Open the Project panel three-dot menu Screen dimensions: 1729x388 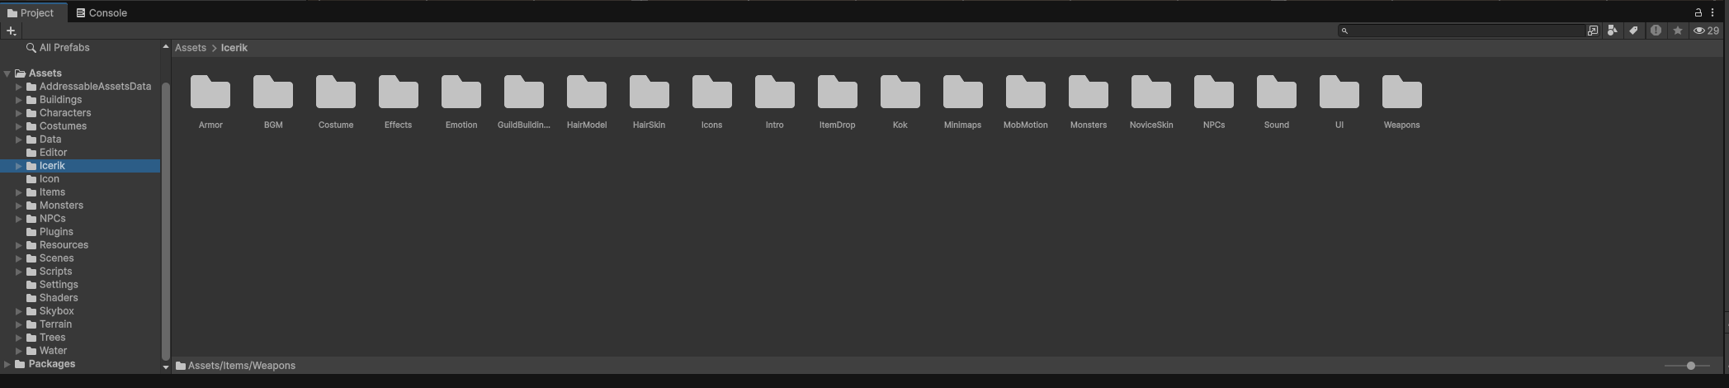pyautogui.click(x=1712, y=12)
